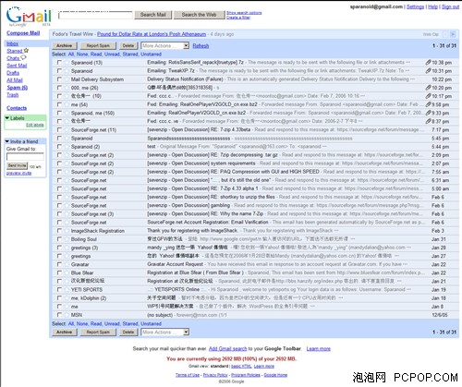Check the SourceForge.net (11) row checkbox
The width and height of the screenshot is (462, 387).
(x=59, y=130)
